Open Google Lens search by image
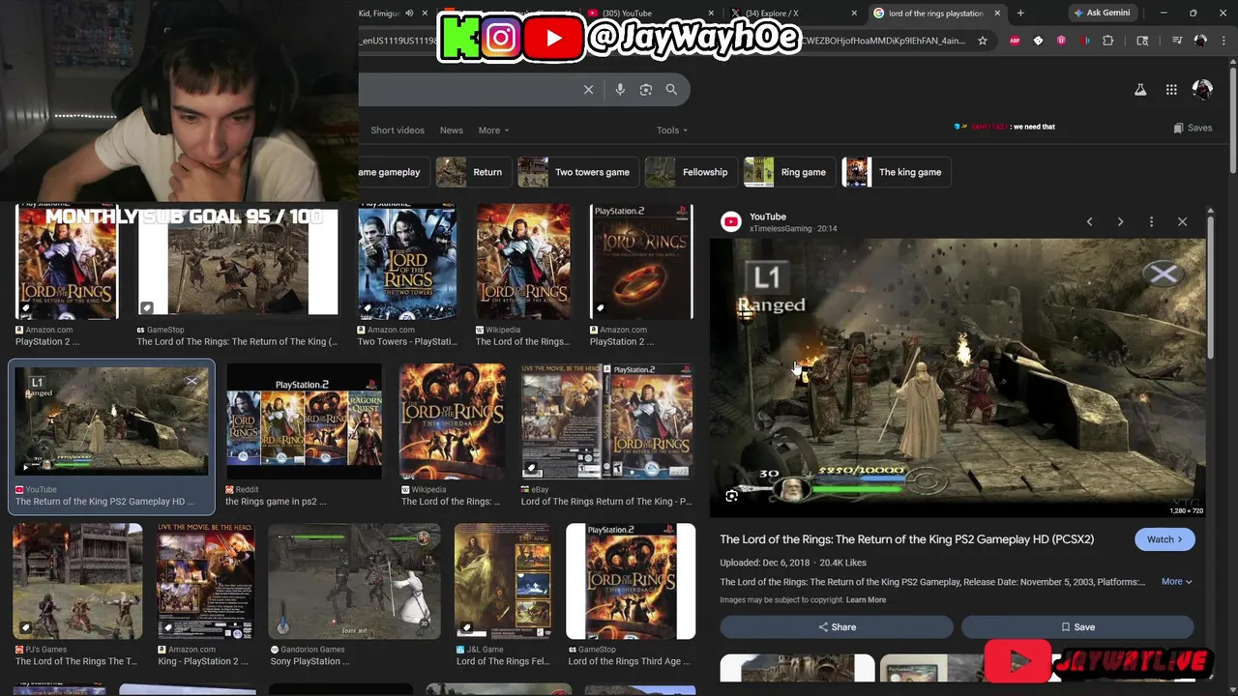The width and height of the screenshot is (1238, 696). click(646, 89)
